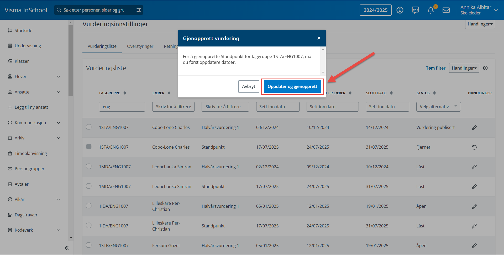504x255 pixels.
Task: Open the table settings gear icon
Action: click(485, 68)
